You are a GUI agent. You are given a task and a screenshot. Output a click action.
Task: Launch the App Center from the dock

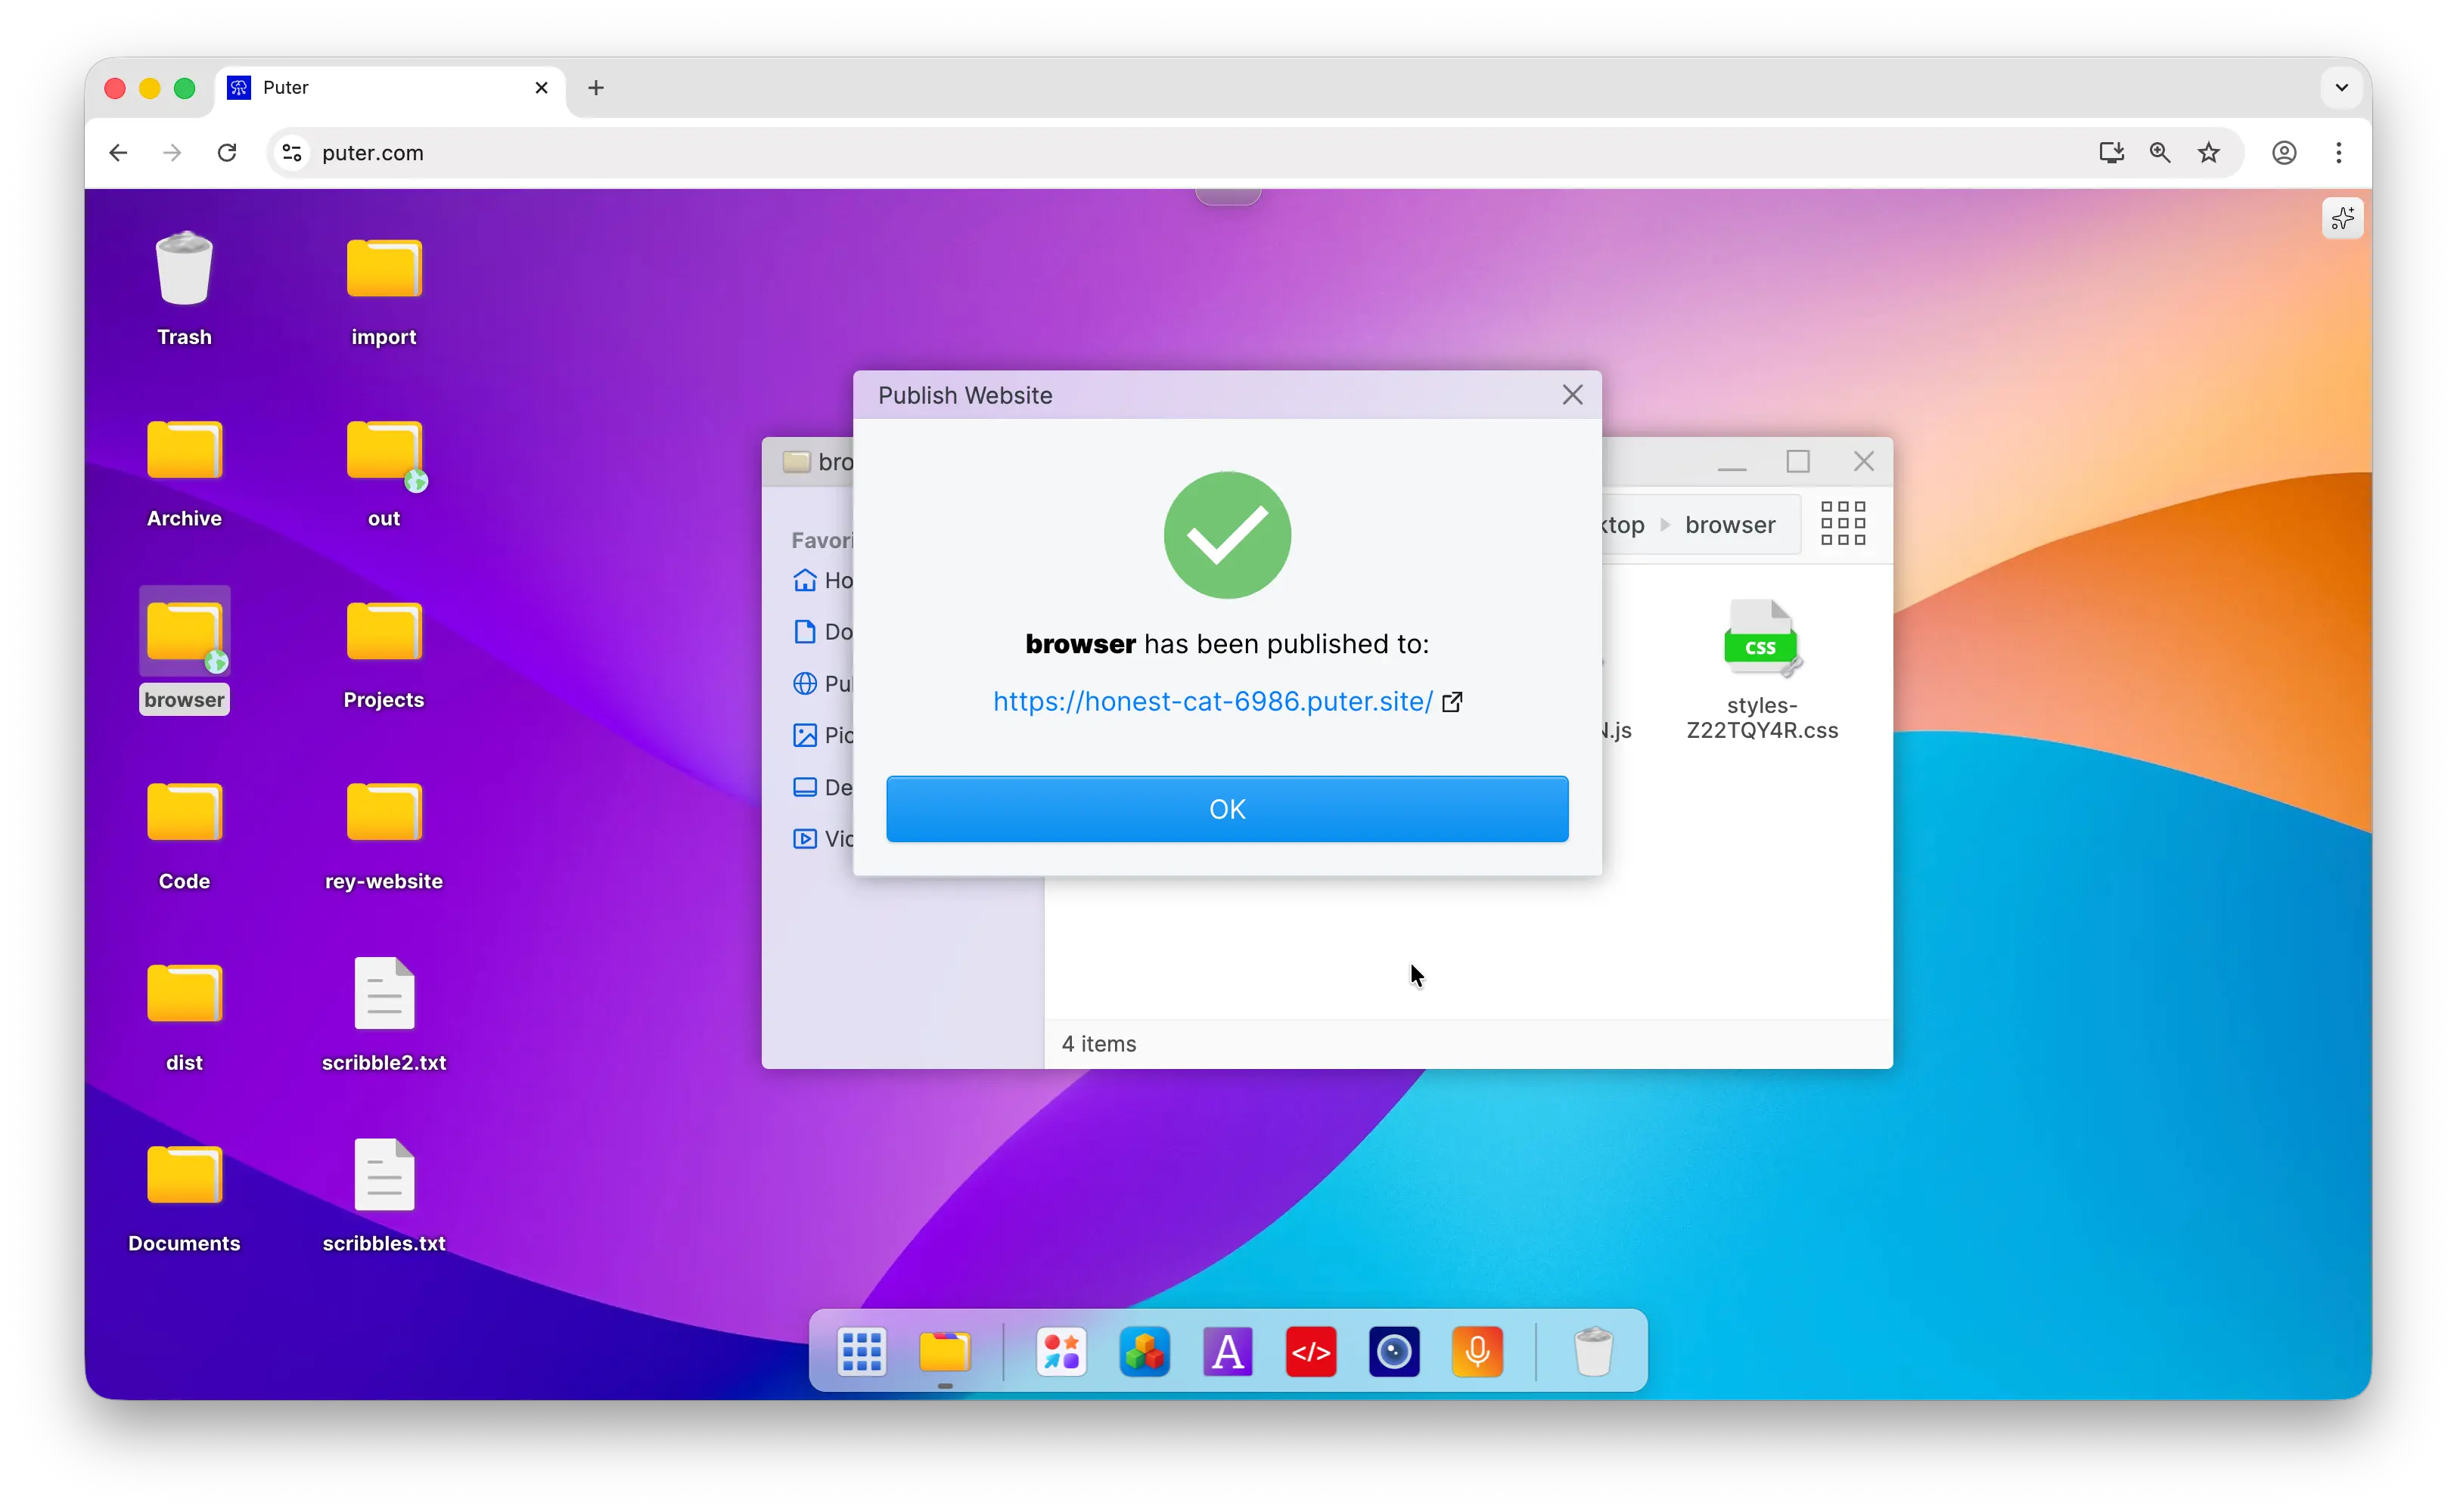point(1061,1352)
